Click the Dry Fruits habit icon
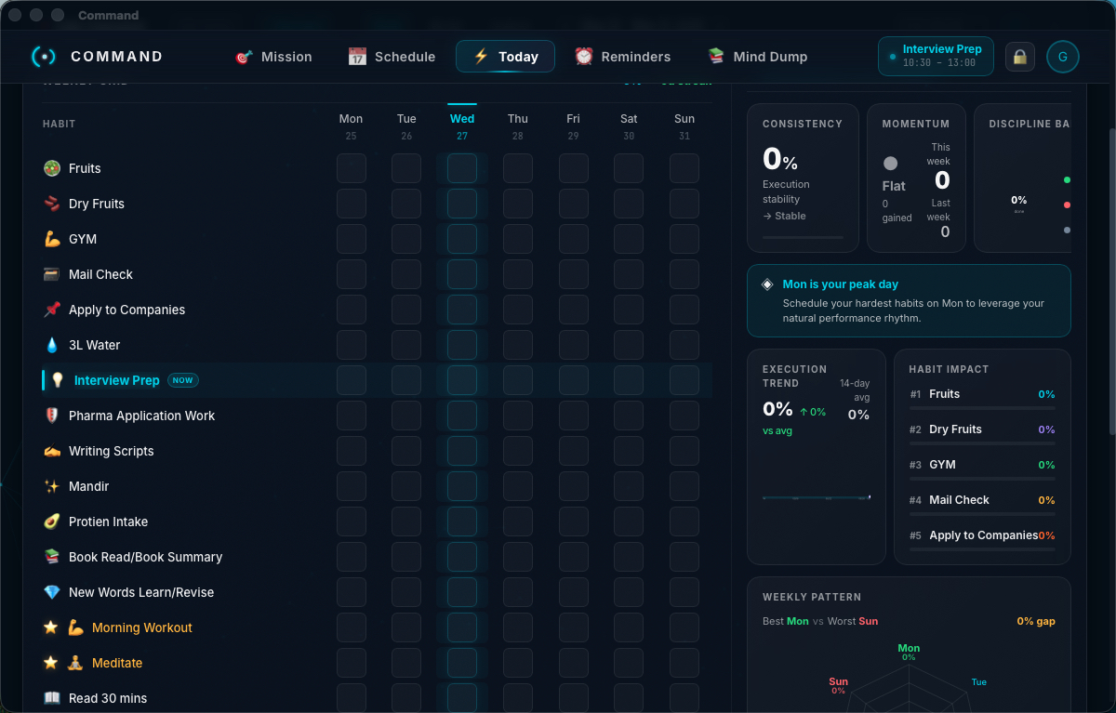Image resolution: width=1116 pixels, height=713 pixels. click(x=52, y=204)
